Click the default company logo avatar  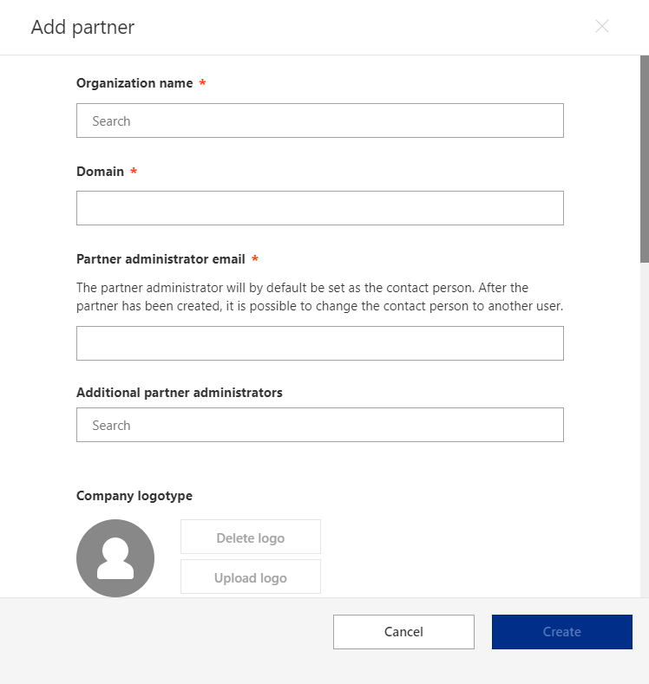coord(115,558)
